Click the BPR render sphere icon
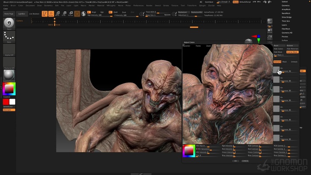The width and height of the screenshot is (311, 175). [270, 22]
